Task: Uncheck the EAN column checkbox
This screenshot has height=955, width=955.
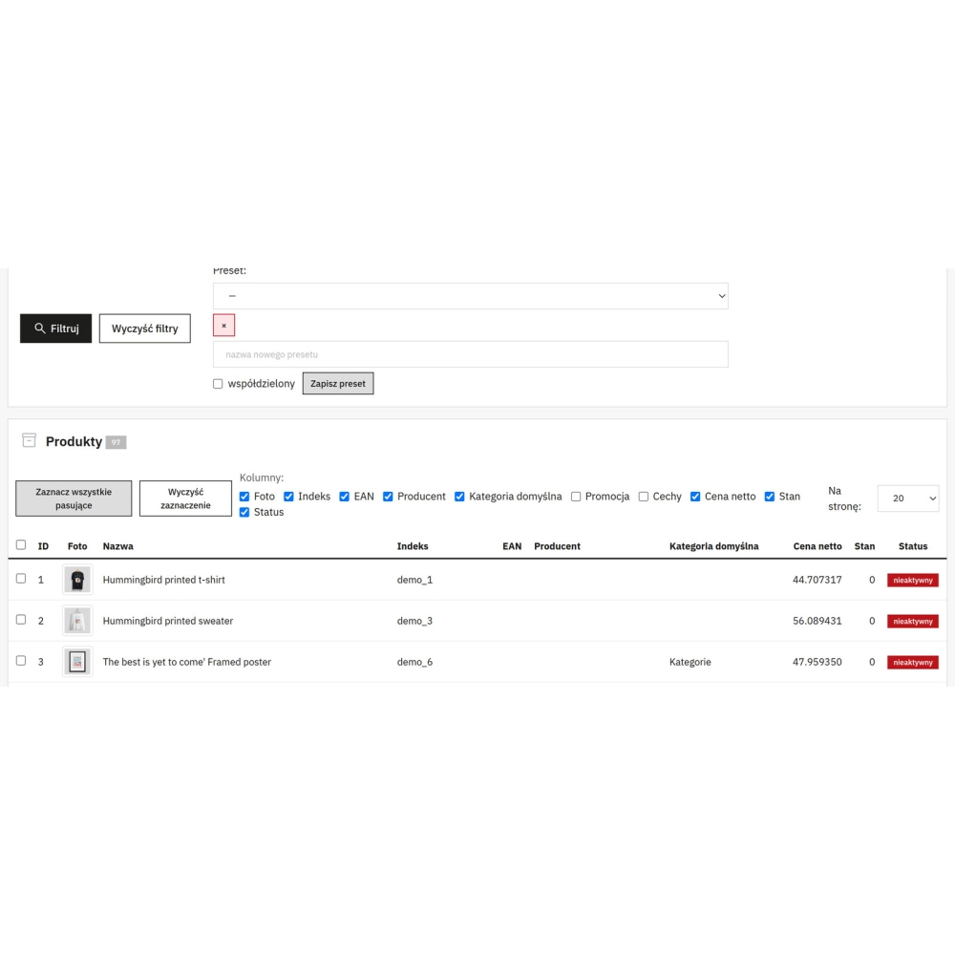Action: point(344,497)
